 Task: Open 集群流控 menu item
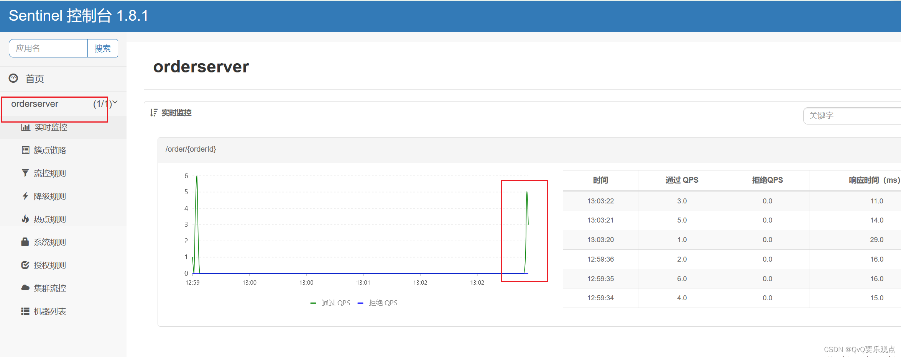pos(50,288)
